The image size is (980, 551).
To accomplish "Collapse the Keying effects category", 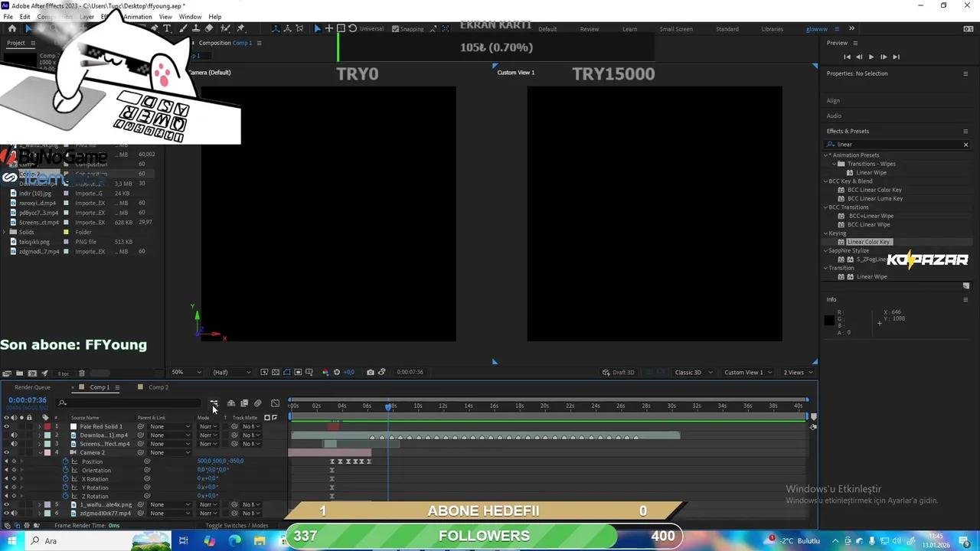I will [826, 233].
